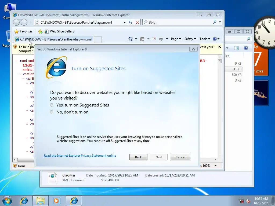Viewport: 275px width, 206px height.
Task: Open the search provider dropdown arrow
Action: [x=220, y=22]
